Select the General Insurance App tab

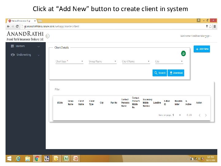[21, 21]
